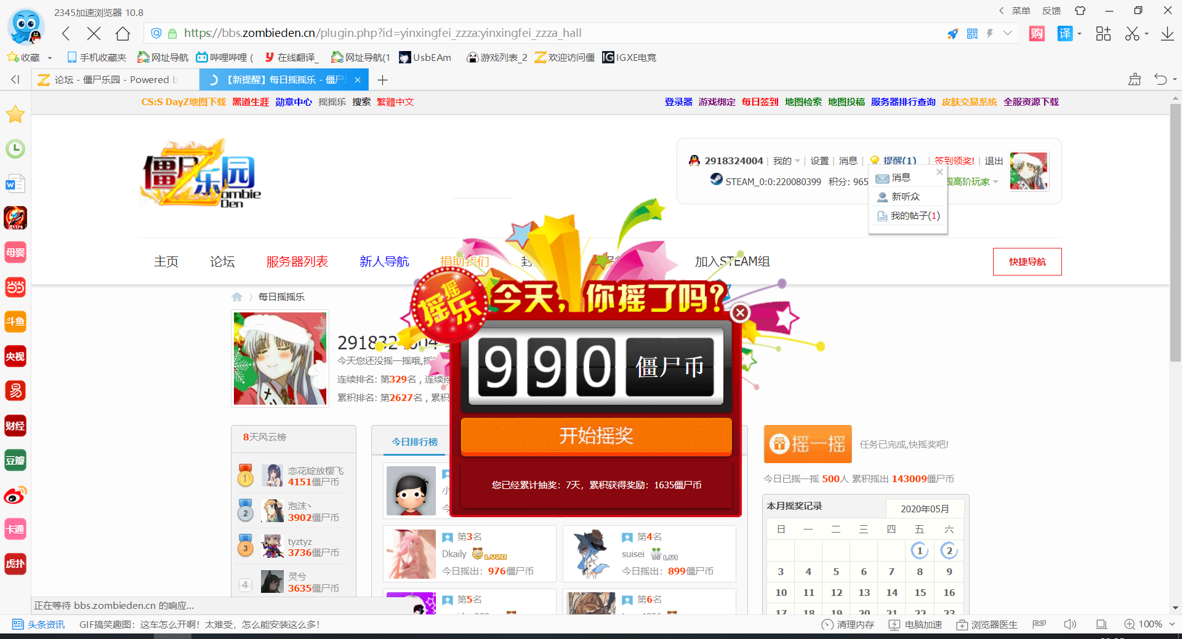Screen dimensions: 1182x639
Task: Click the 豆瓣 icon in left sidebar
Action: (15, 460)
